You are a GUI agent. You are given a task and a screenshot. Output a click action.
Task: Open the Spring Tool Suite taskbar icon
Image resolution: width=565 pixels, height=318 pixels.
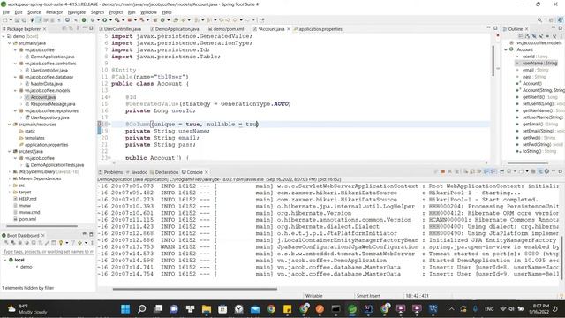pos(352,309)
